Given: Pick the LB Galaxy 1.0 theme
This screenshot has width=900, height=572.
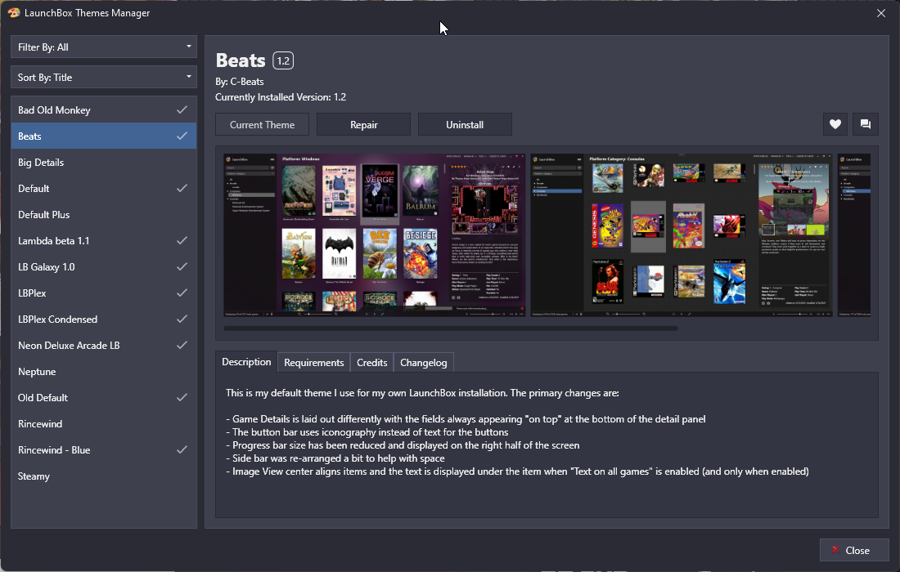Looking at the screenshot, I should click(x=104, y=266).
